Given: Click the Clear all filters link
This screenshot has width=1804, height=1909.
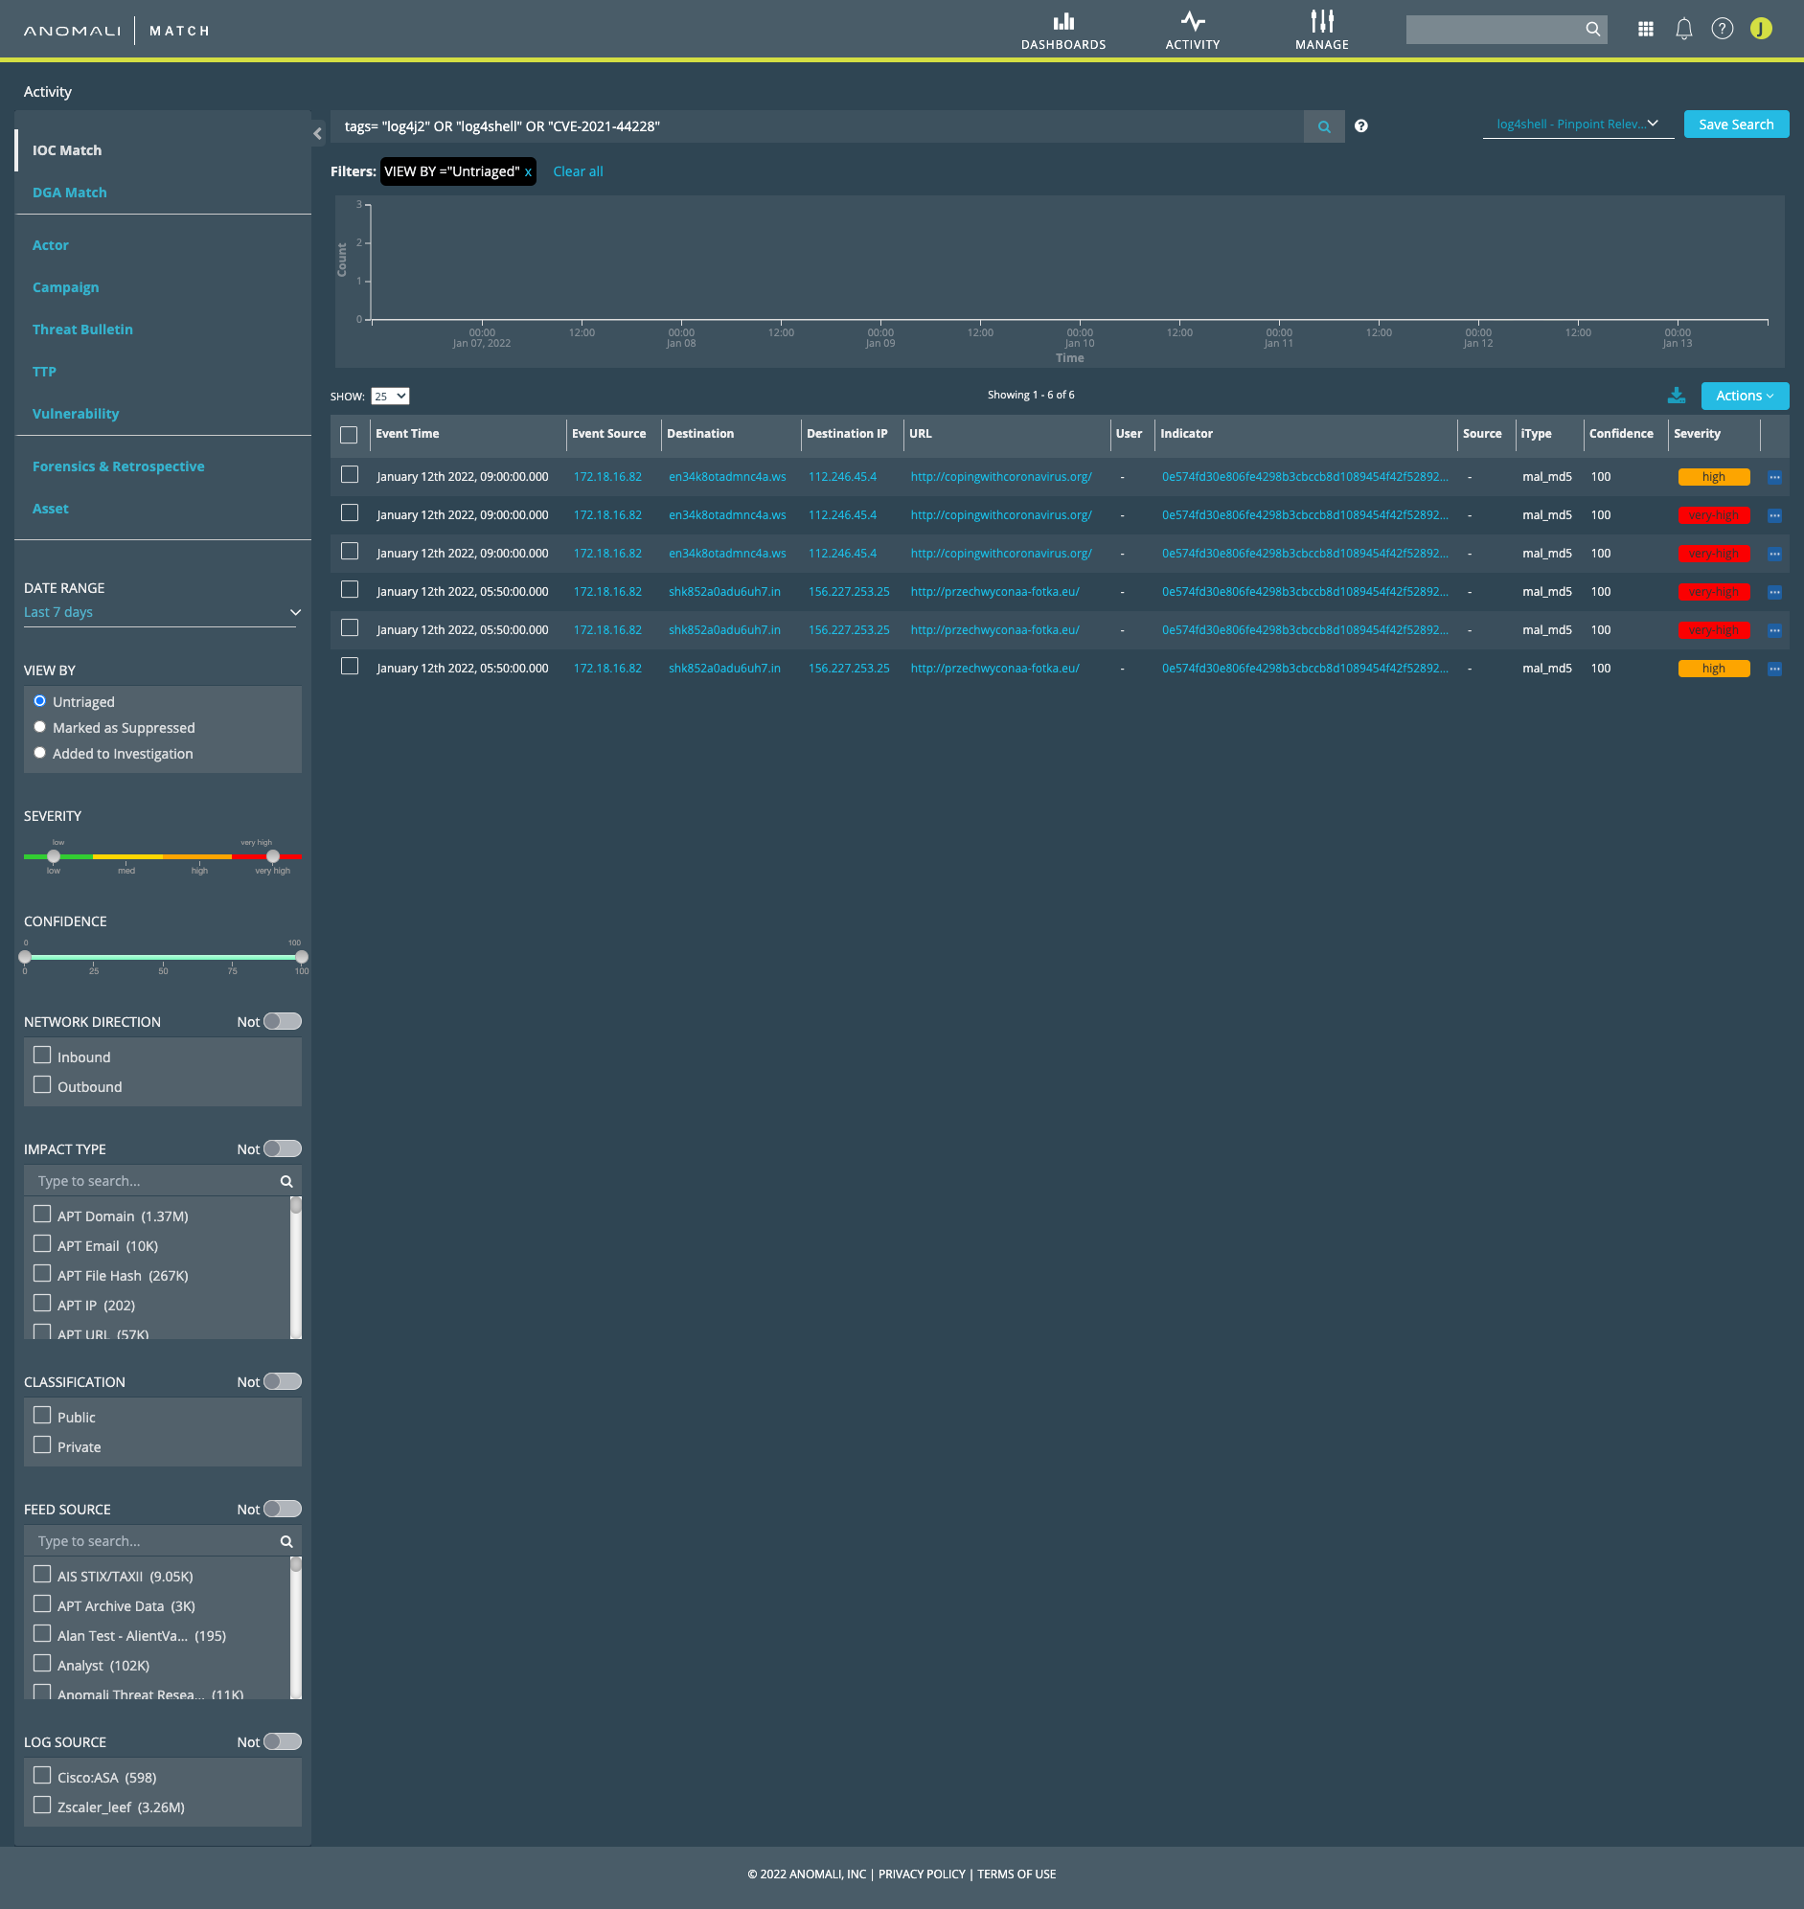Looking at the screenshot, I should pyautogui.click(x=577, y=172).
